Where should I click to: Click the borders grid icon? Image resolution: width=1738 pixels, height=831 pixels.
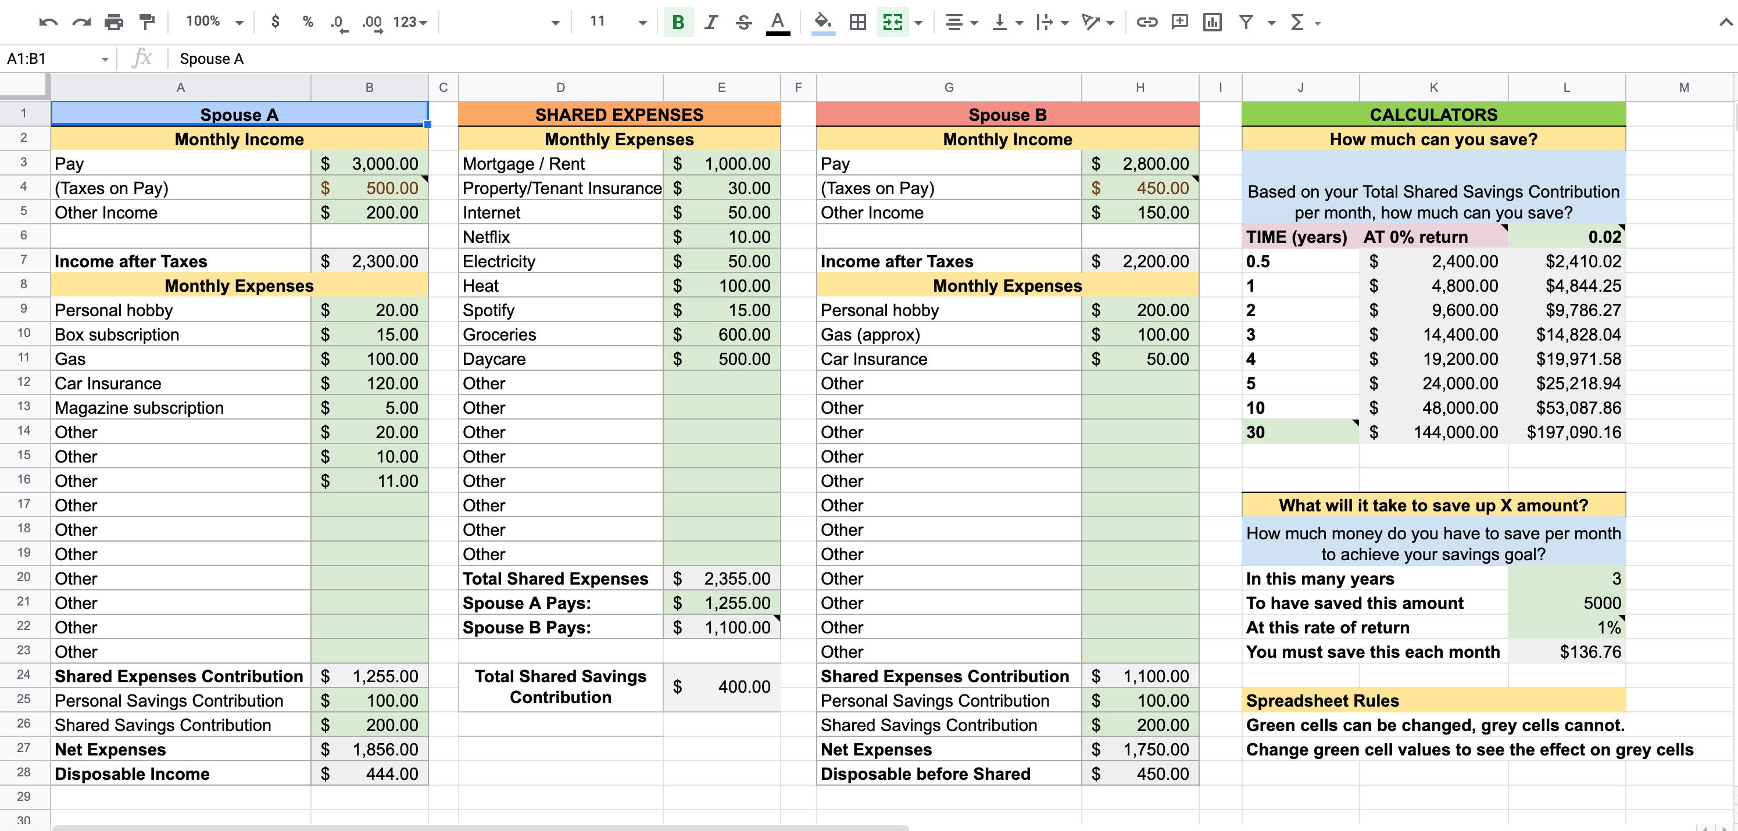click(857, 22)
